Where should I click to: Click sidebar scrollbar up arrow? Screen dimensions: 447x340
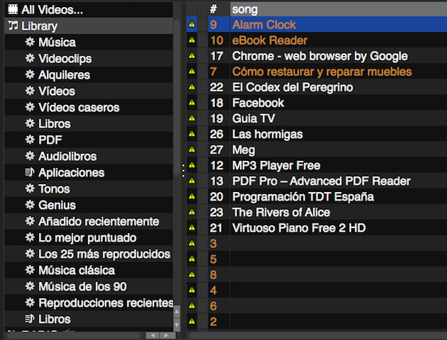click(177, 312)
